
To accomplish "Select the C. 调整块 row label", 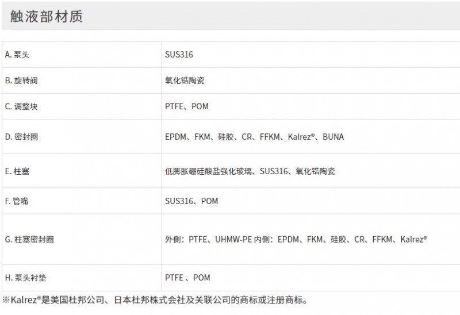I will click(21, 106).
